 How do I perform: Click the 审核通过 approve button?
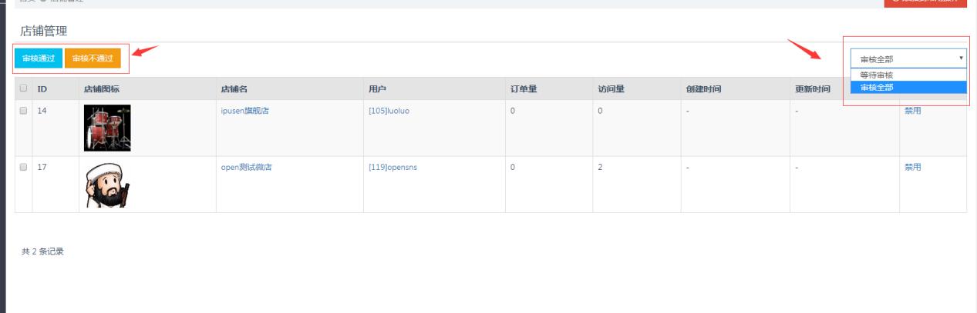(x=39, y=58)
